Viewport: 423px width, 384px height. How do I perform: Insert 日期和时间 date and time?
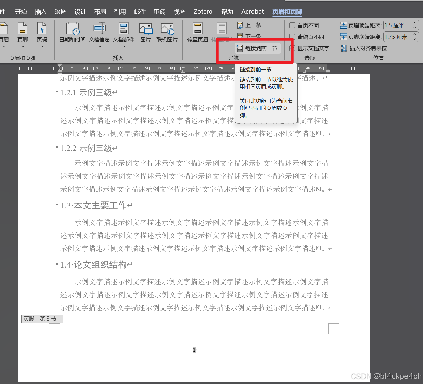pos(72,33)
